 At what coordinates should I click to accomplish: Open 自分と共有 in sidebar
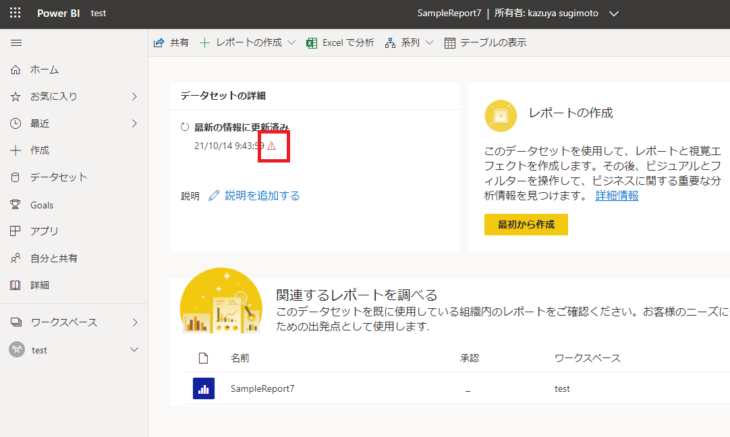tap(54, 258)
